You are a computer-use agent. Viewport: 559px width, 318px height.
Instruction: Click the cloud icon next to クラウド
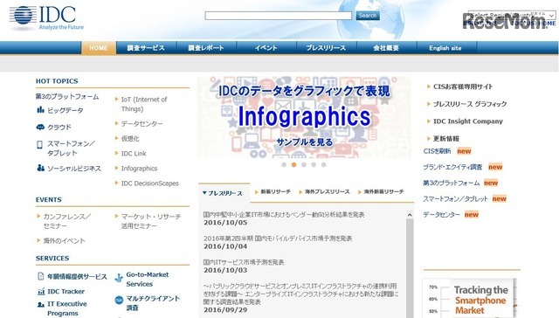click(x=41, y=127)
